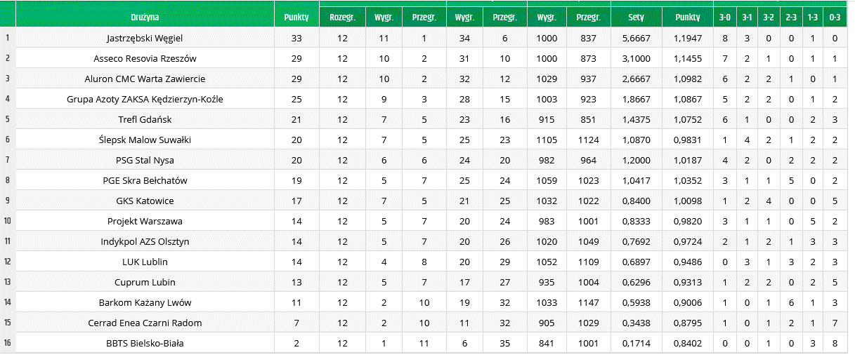Viewport: 855px width, 357px height.
Task: Click Grupa Azoty ZAKSA Kędzierzyn-Koźle
Action: (x=145, y=100)
